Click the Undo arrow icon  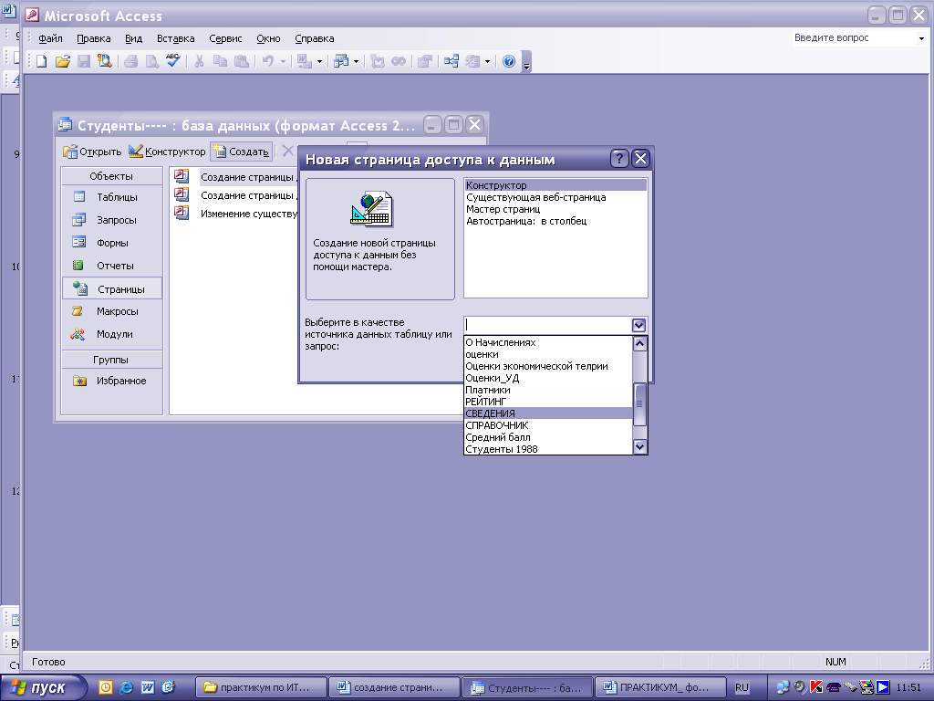268,61
